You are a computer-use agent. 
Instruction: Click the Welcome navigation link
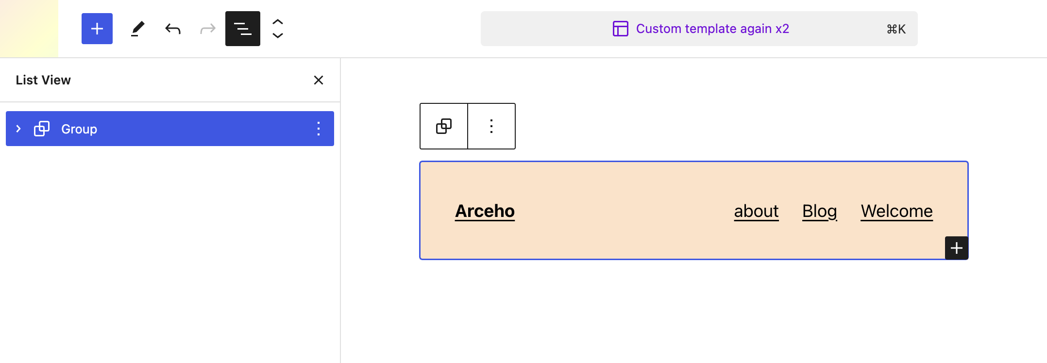[896, 211]
